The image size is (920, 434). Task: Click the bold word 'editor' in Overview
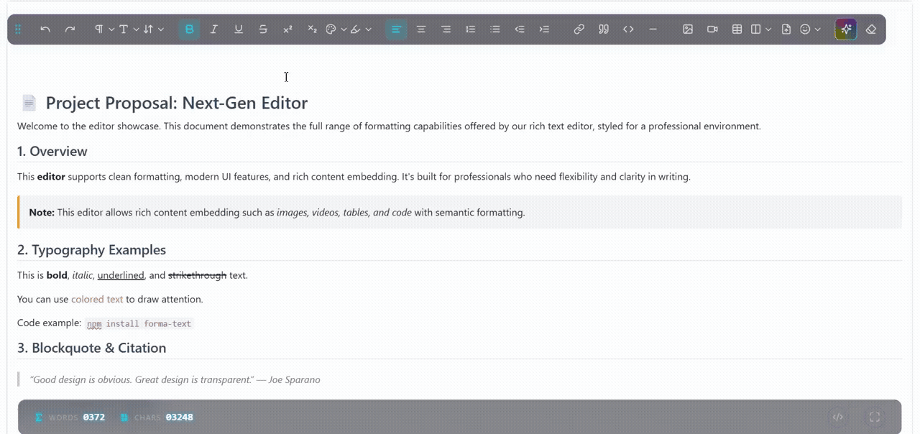coord(51,177)
